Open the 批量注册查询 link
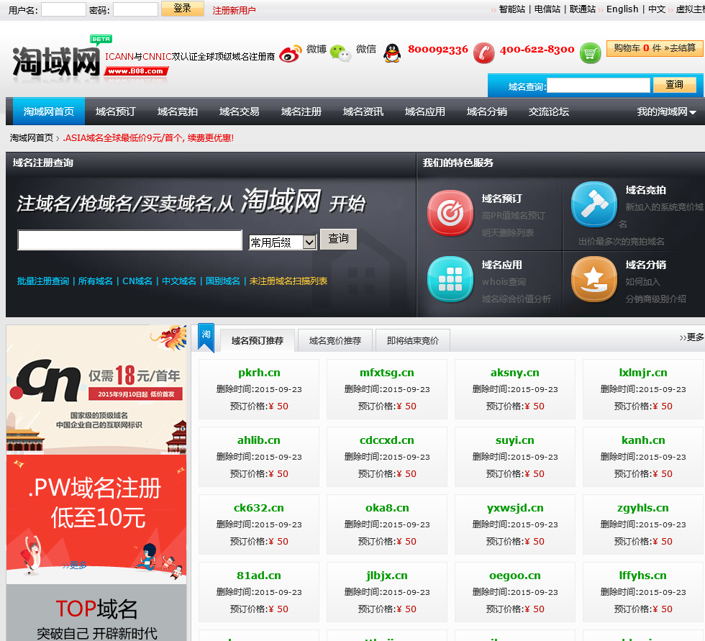This screenshot has width=705, height=641. tap(43, 281)
